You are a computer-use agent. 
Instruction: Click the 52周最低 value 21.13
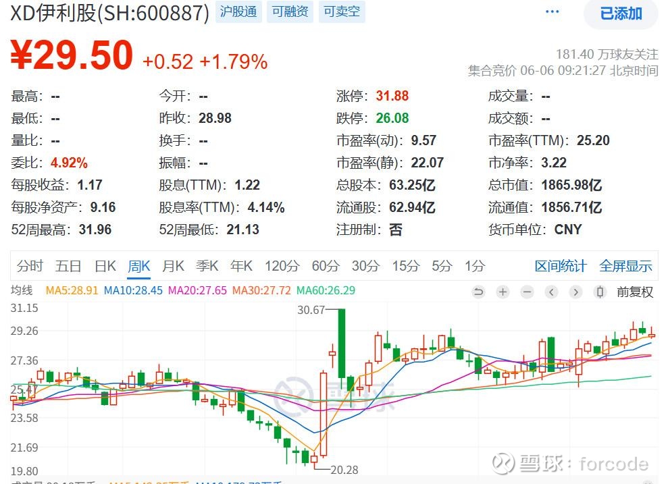coord(243,230)
